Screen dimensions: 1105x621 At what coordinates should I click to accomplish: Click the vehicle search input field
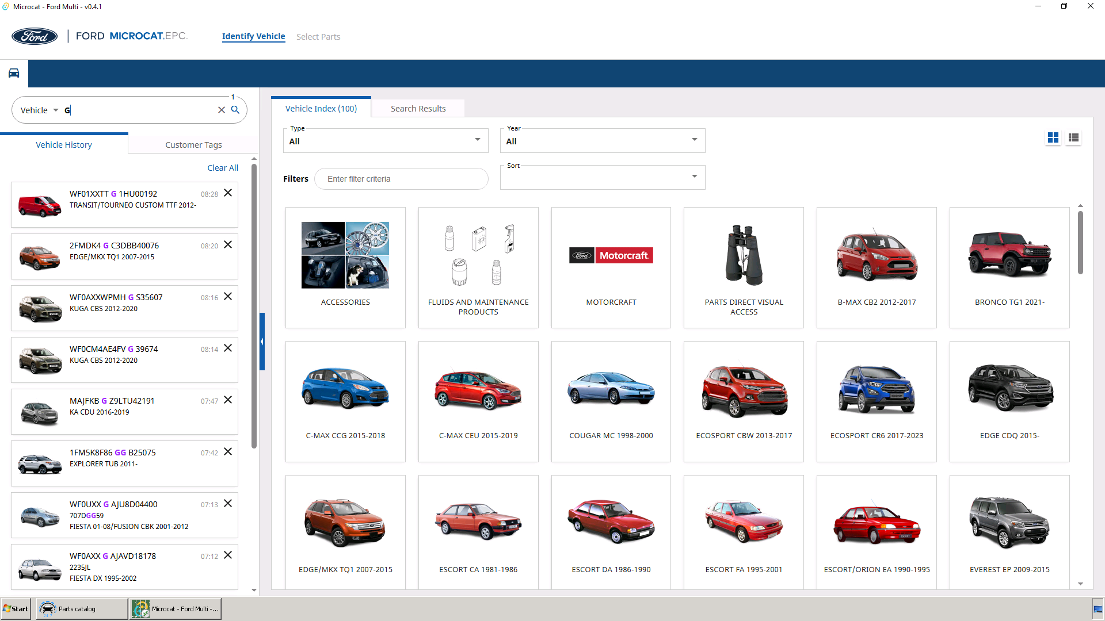pos(138,110)
